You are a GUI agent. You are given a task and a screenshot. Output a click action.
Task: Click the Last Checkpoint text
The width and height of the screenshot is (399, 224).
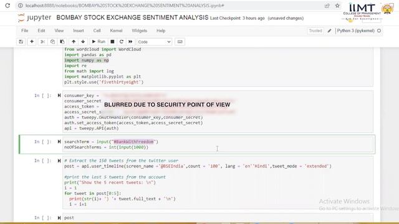point(237,18)
